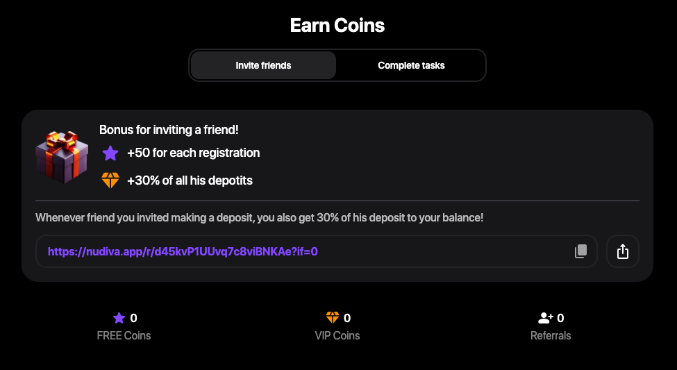Open the Complete tasks tab
Screen dimensions: 677x370
point(411,65)
